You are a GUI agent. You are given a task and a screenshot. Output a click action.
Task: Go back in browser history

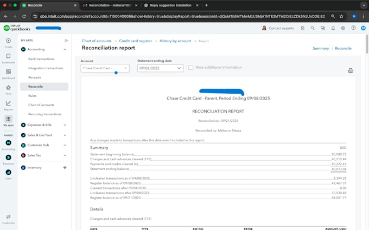tap(5, 16)
